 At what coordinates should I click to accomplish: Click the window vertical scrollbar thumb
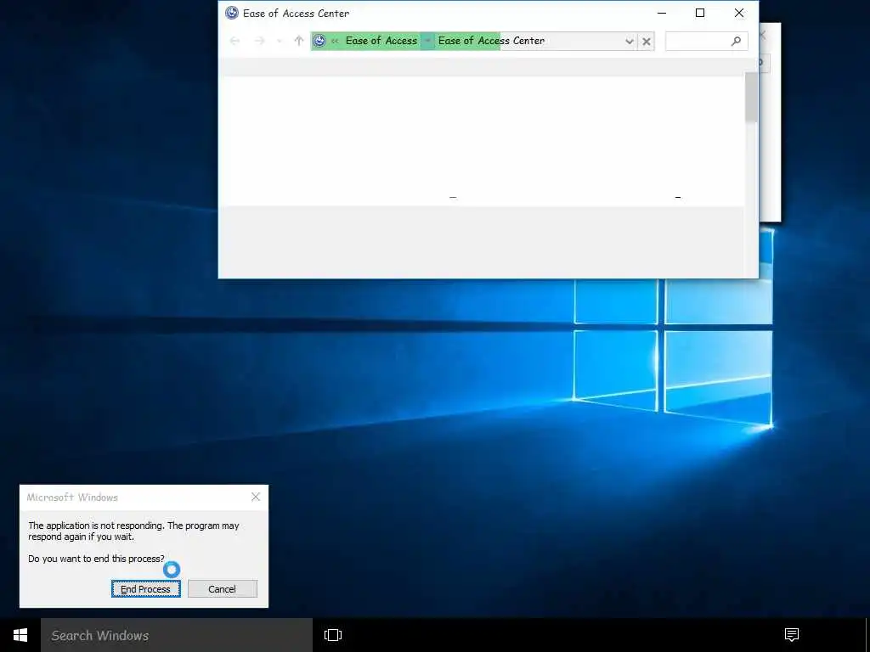tap(751, 98)
